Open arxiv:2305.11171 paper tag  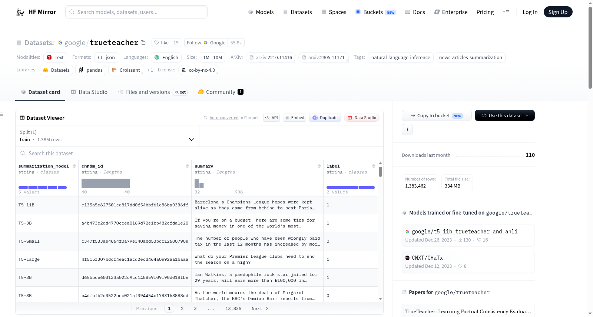(323, 57)
